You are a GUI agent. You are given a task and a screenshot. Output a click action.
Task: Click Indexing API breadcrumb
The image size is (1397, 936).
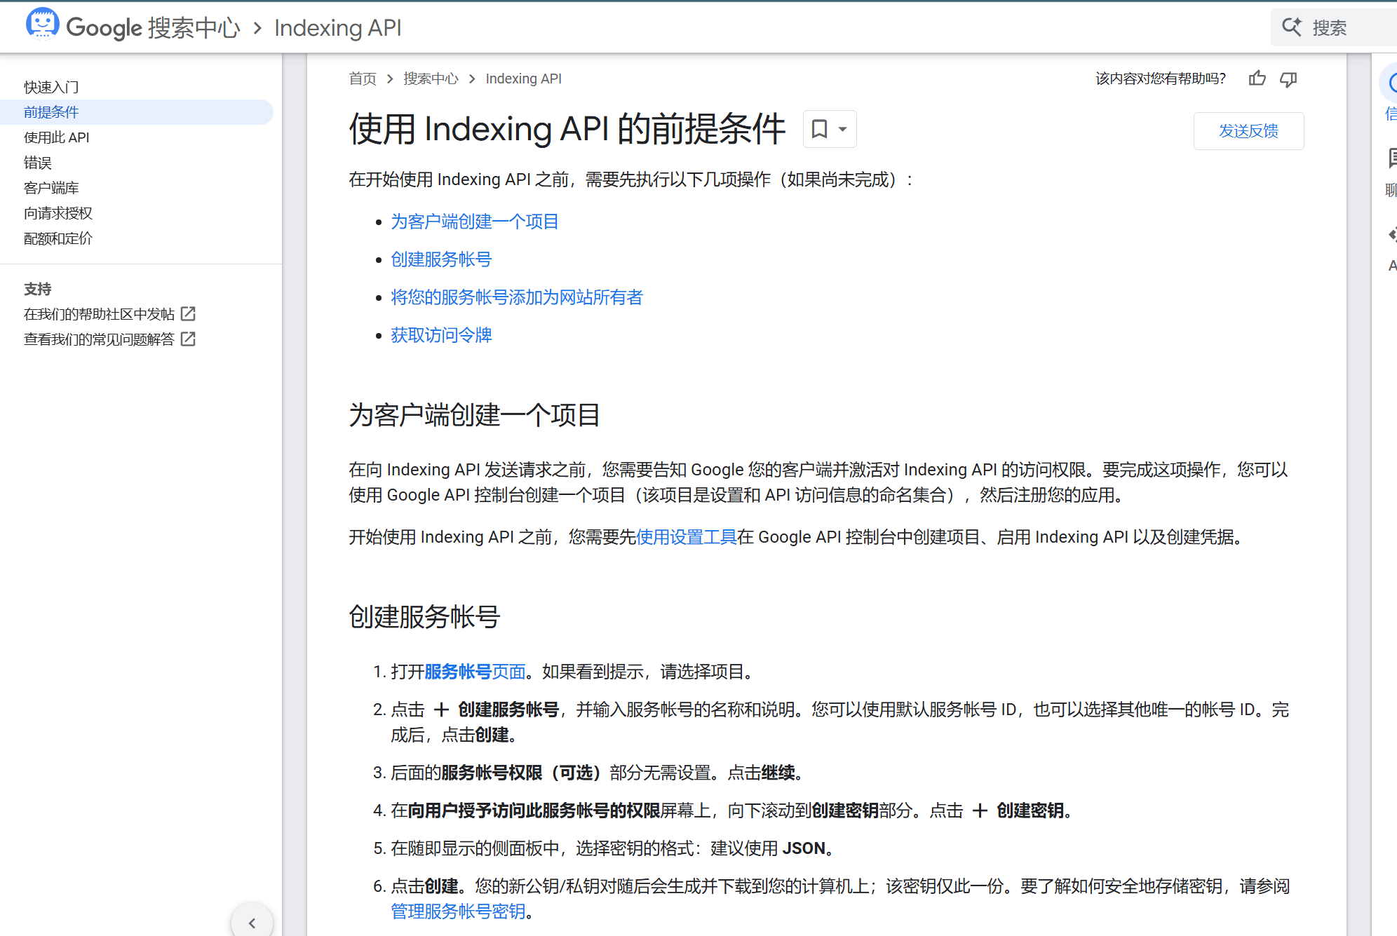pyautogui.click(x=523, y=79)
